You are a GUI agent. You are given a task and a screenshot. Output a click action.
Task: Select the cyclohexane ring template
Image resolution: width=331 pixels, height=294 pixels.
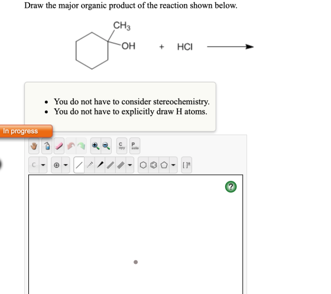143,165
